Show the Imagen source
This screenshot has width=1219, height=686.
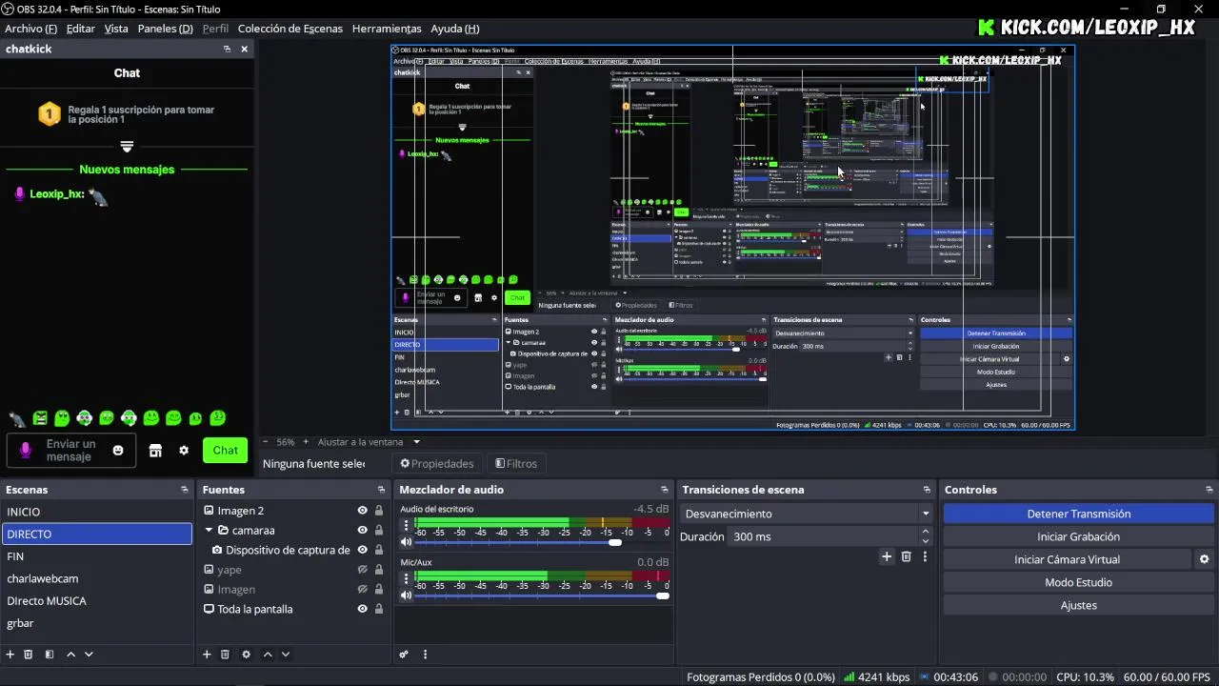click(362, 589)
